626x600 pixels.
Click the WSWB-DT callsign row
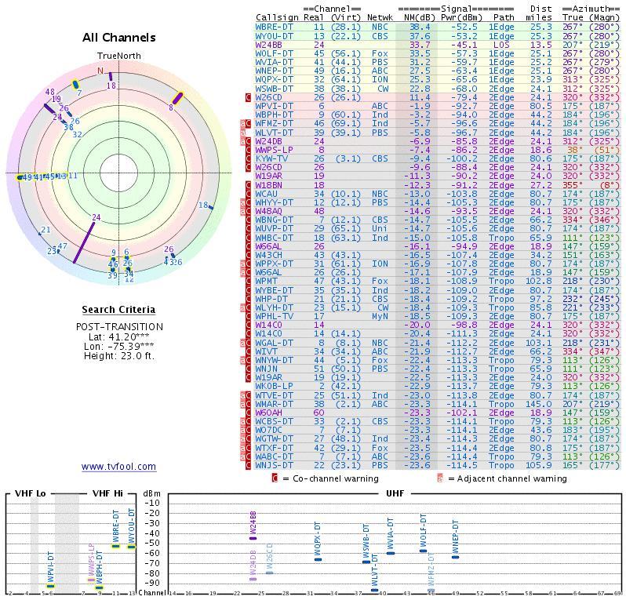(275, 89)
